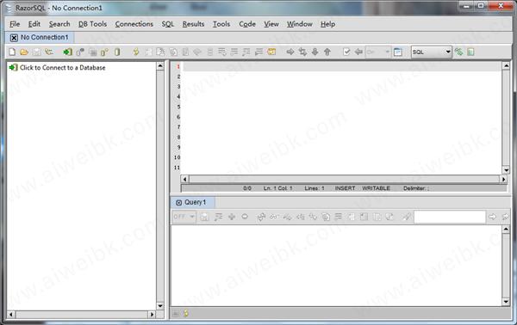The width and height of the screenshot is (517, 325).
Task: Open the Search menu
Action: [59, 24]
